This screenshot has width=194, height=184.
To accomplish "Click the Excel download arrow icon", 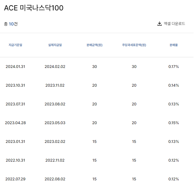I will [x=160, y=24].
